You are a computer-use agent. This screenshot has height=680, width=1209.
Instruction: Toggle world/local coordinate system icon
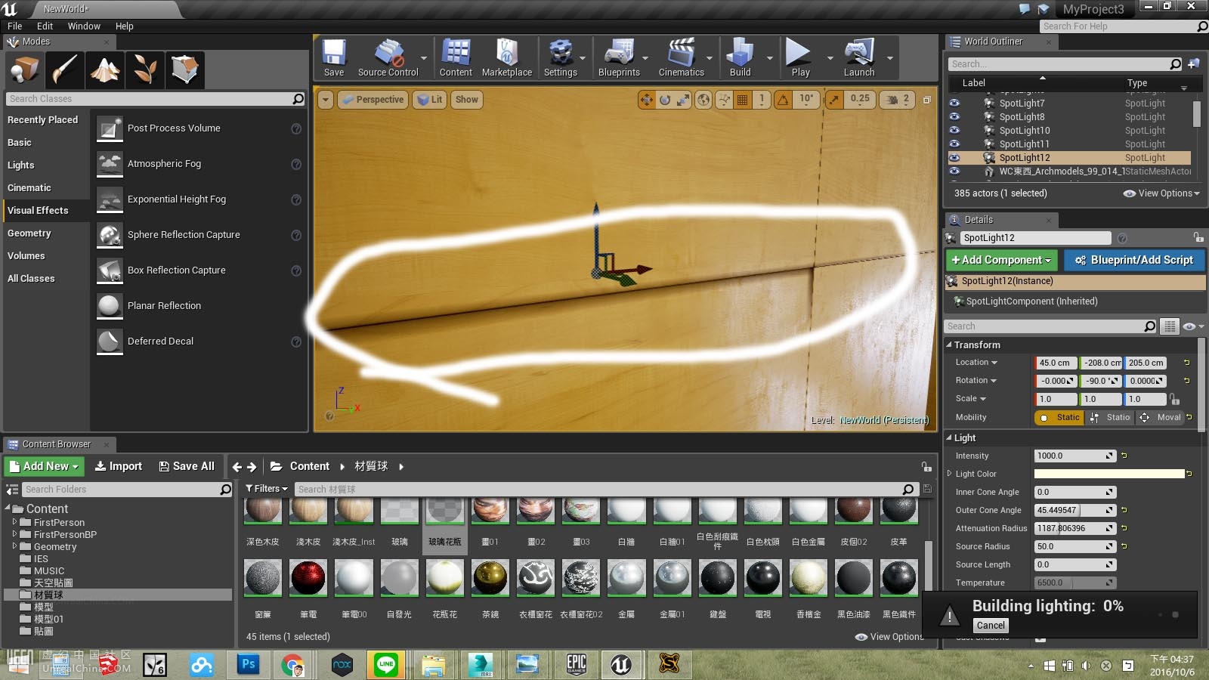(x=703, y=100)
